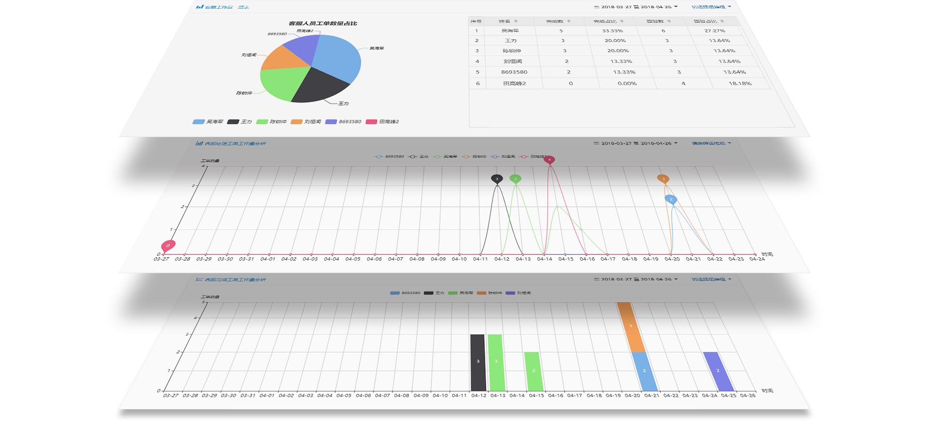The height and width of the screenshot is (433, 927).
Task: Click the orange stacked bar segment labeled 3
Action: pyautogui.click(x=631, y=327)
